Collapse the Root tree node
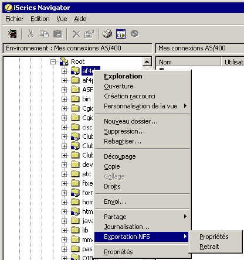This screenshot has height=260, width=244. click(53, 61)
